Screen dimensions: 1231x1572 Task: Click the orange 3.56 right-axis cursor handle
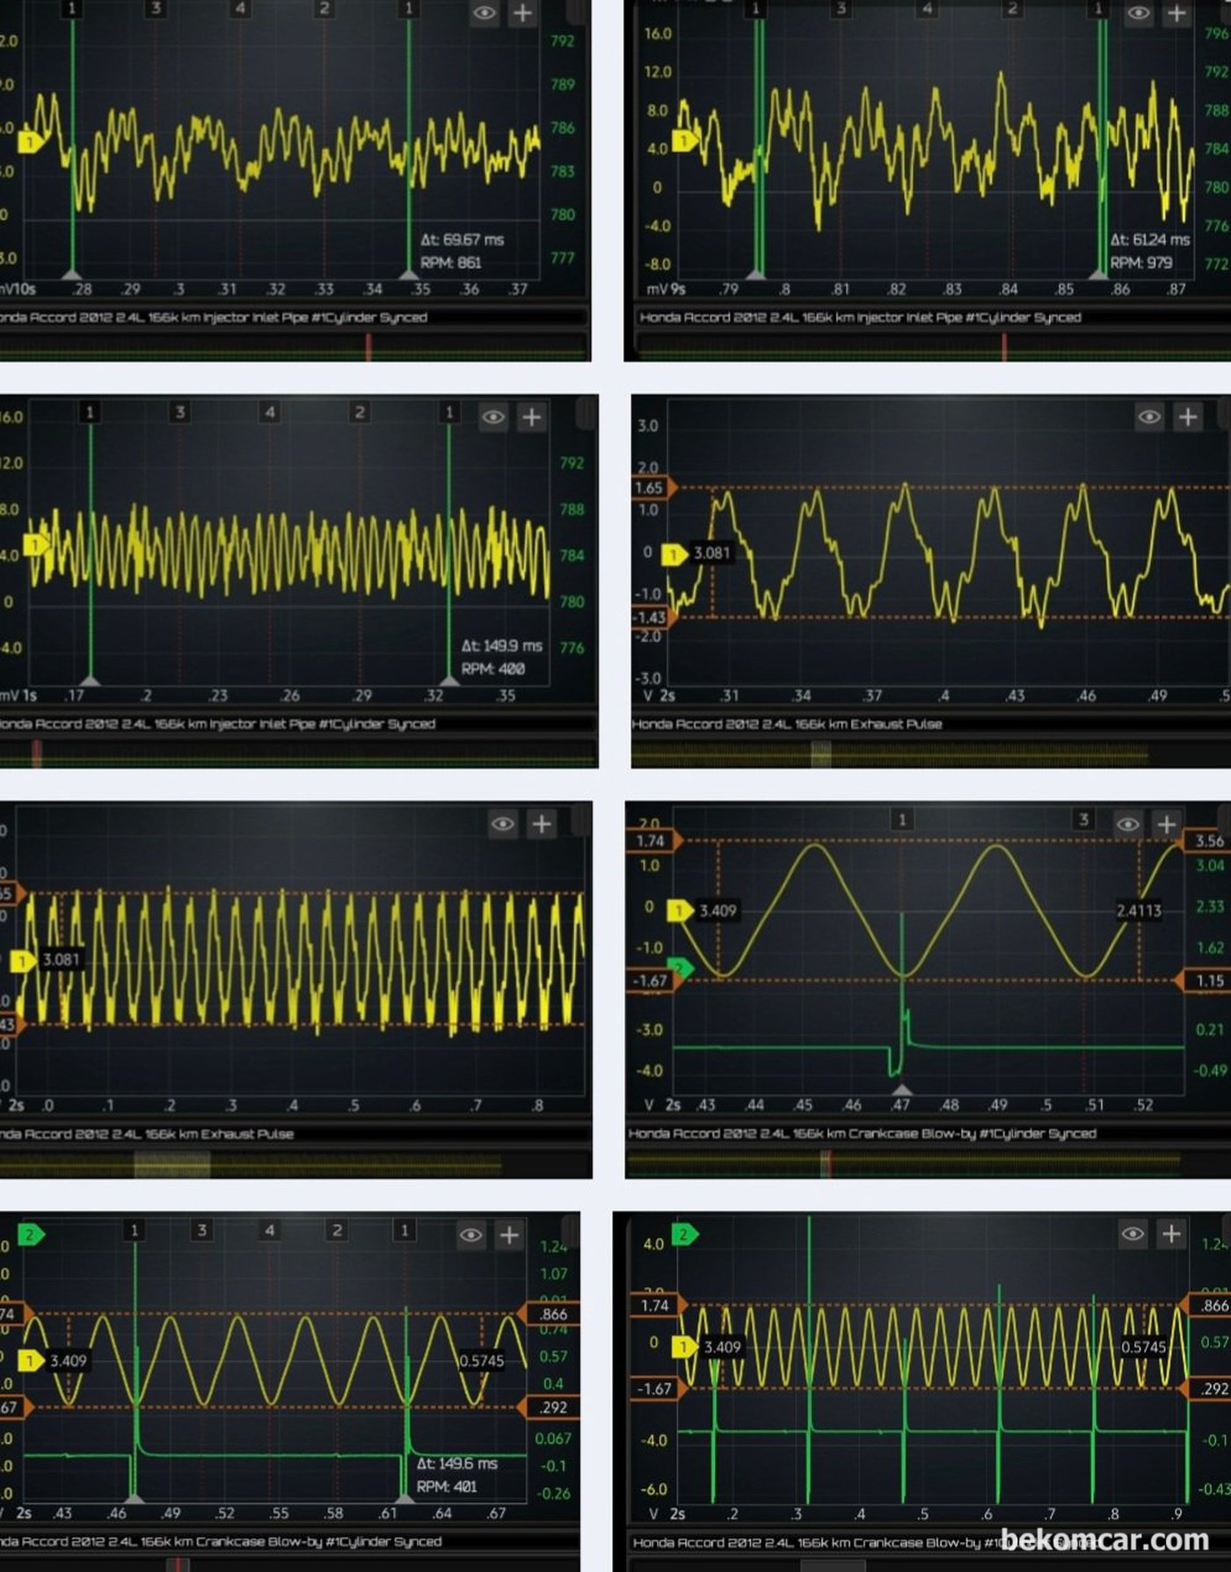(1206, 841)
